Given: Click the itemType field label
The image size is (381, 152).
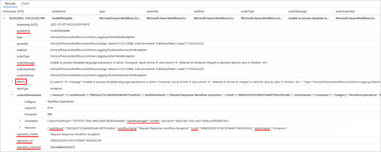Looking at the screenshot, I should [x=23, y=89].
